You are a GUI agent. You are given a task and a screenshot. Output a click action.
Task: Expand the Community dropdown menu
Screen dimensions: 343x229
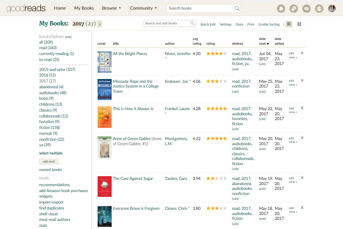[x=143, y=8]
